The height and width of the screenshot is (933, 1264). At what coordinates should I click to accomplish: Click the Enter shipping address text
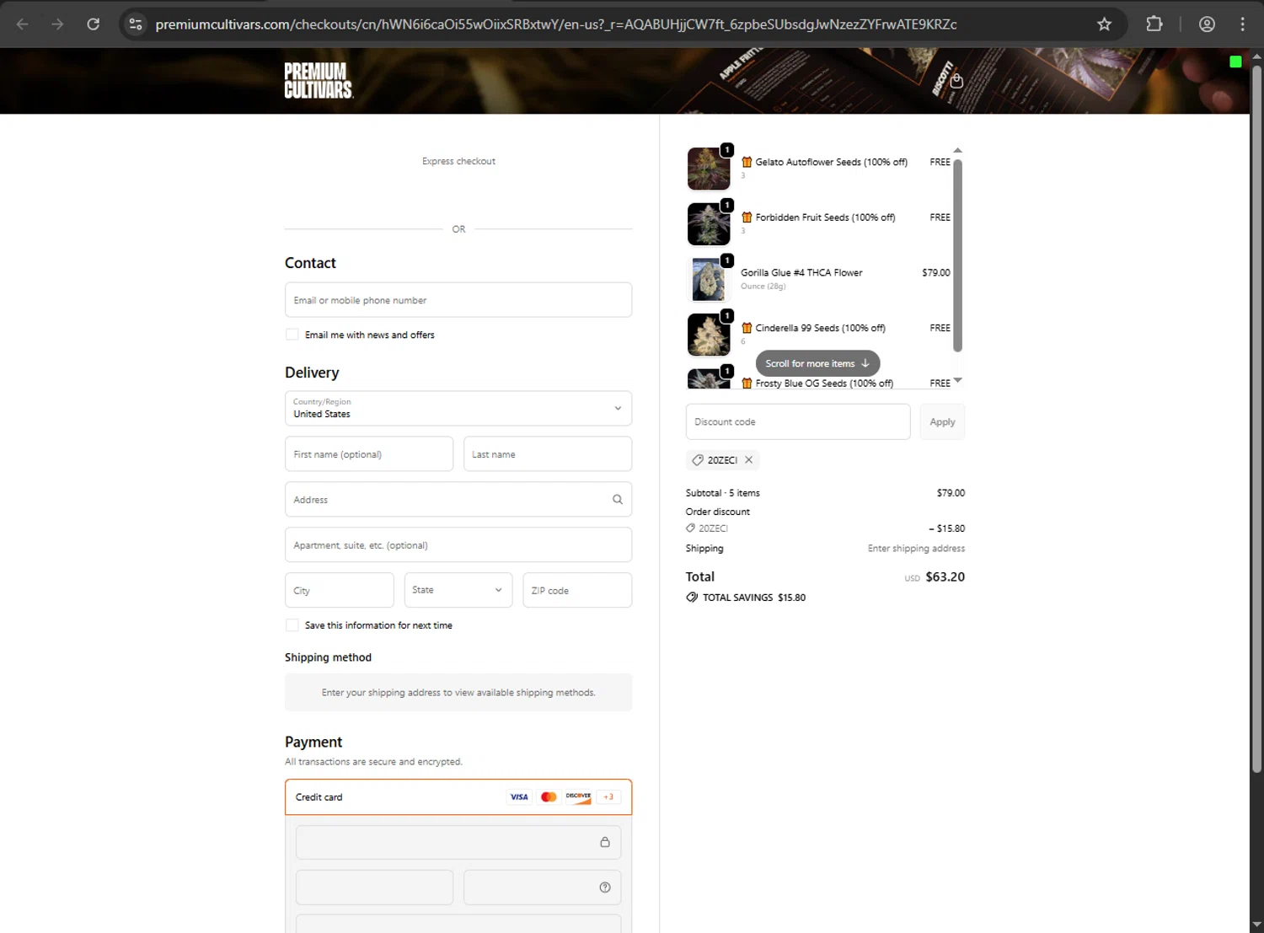pyautogui.click(x=916, y=549)
